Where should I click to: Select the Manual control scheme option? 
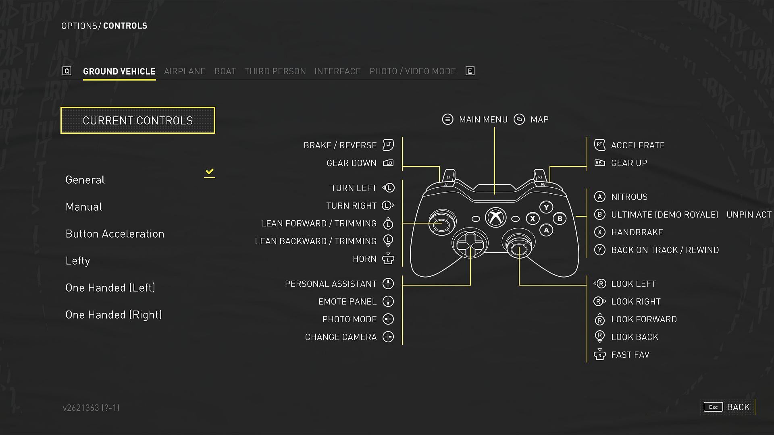point(84,206)
